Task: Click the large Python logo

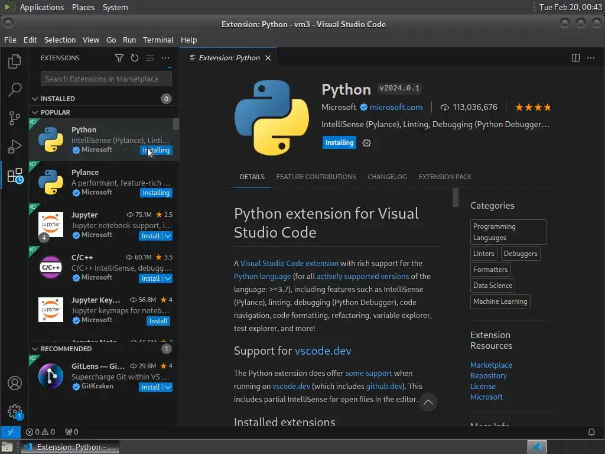Action: coord(272,118)
